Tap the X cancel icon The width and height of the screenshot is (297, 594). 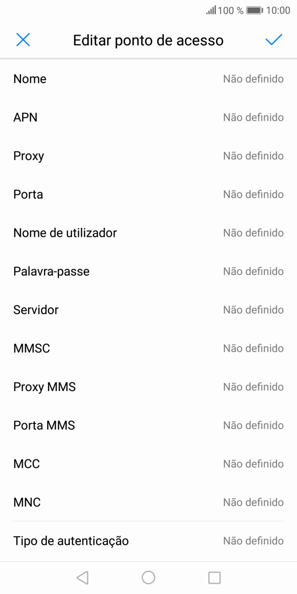click(23, 40)
